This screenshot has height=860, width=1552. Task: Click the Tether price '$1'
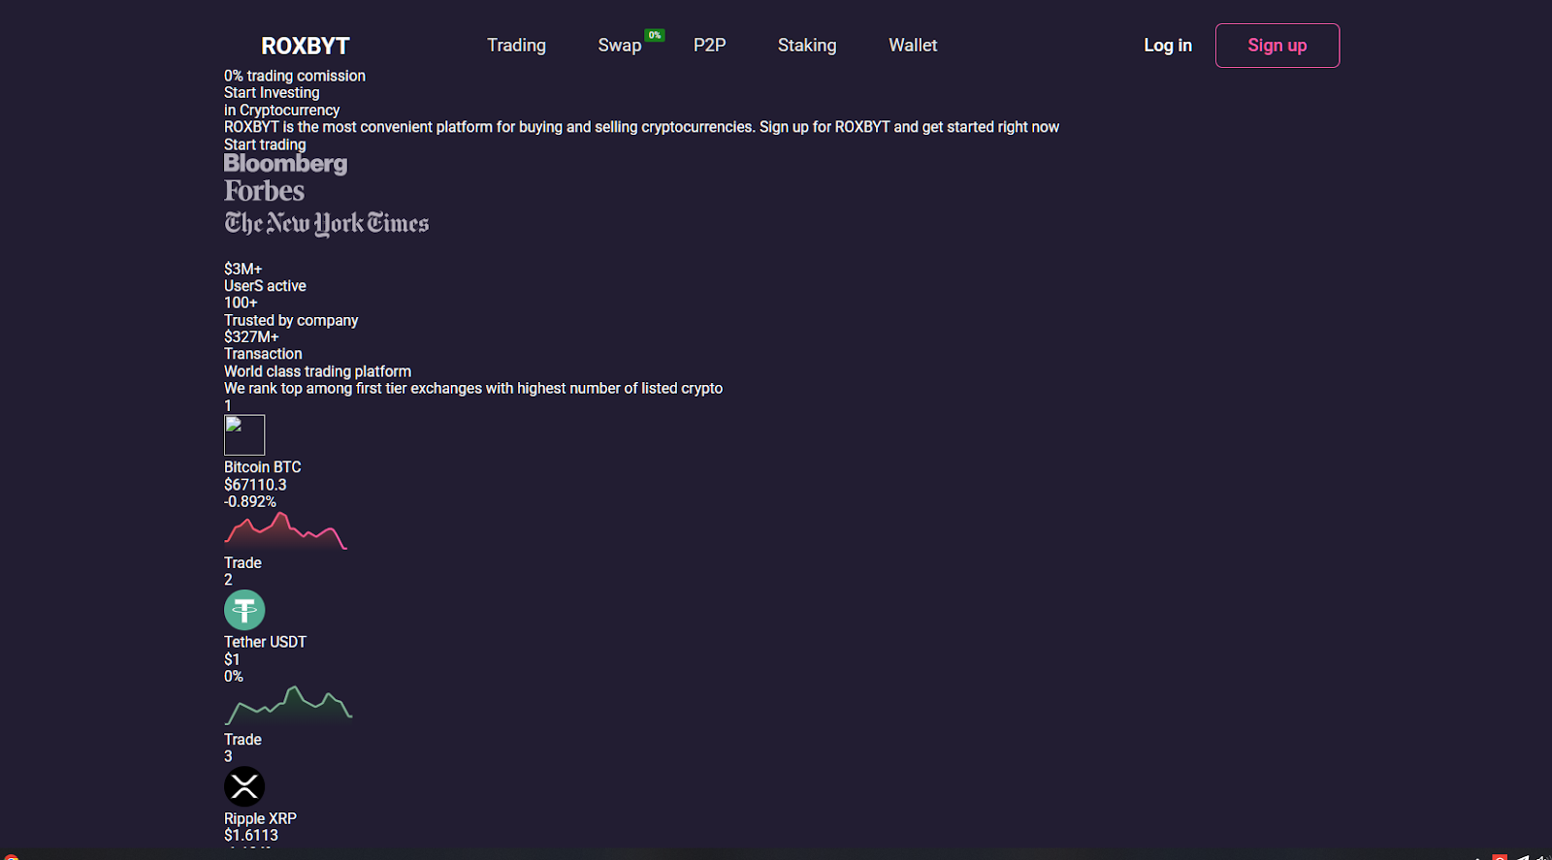click(232, 659)
